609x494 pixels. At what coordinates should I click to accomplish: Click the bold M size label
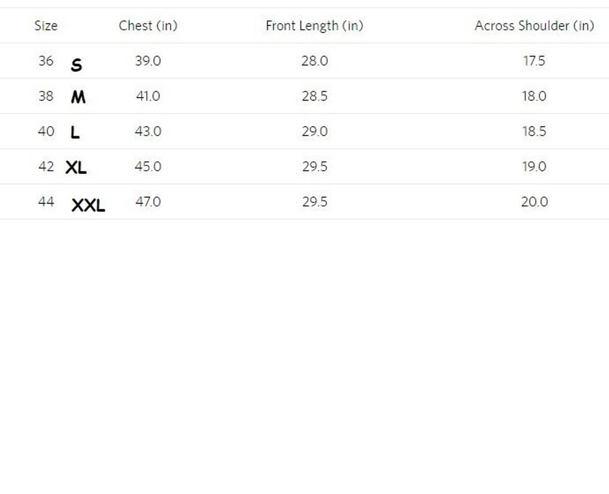click(x=78, y=97)
